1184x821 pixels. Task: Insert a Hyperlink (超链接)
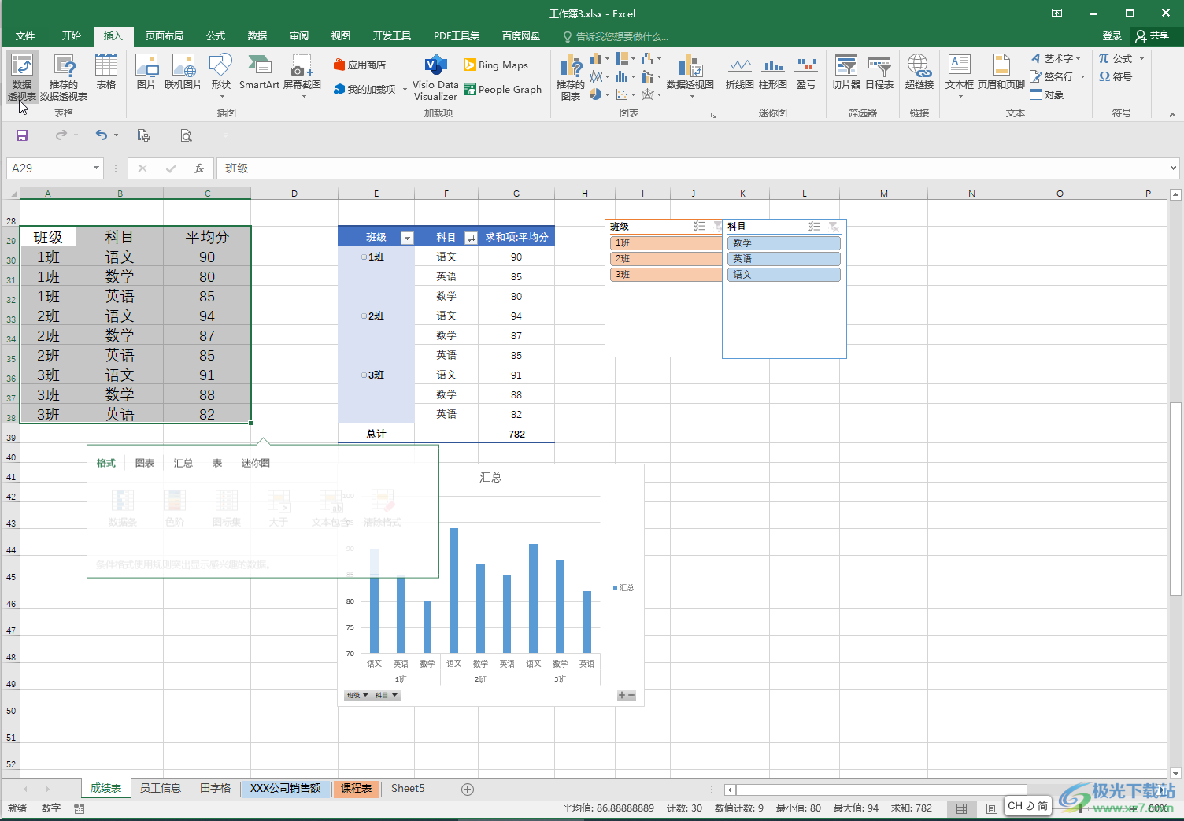pos(919,72)
